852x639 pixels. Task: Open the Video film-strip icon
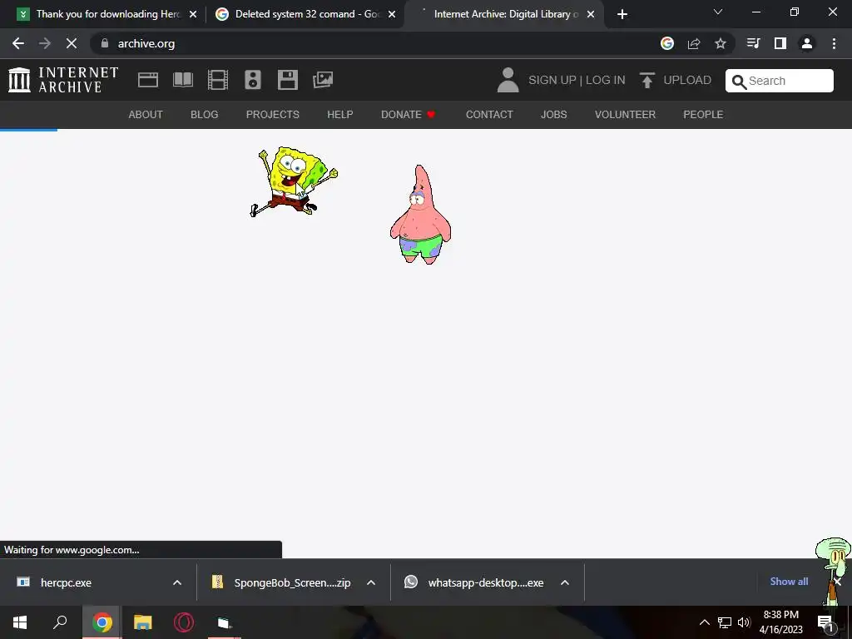[218, 80]
